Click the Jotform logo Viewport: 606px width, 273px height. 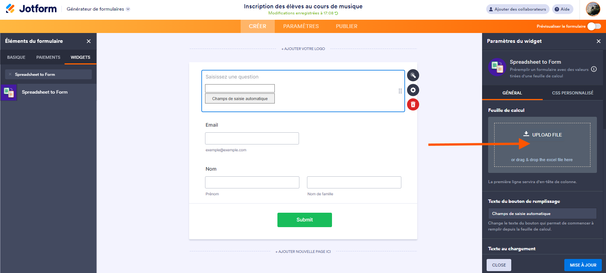tap(31, 9)
